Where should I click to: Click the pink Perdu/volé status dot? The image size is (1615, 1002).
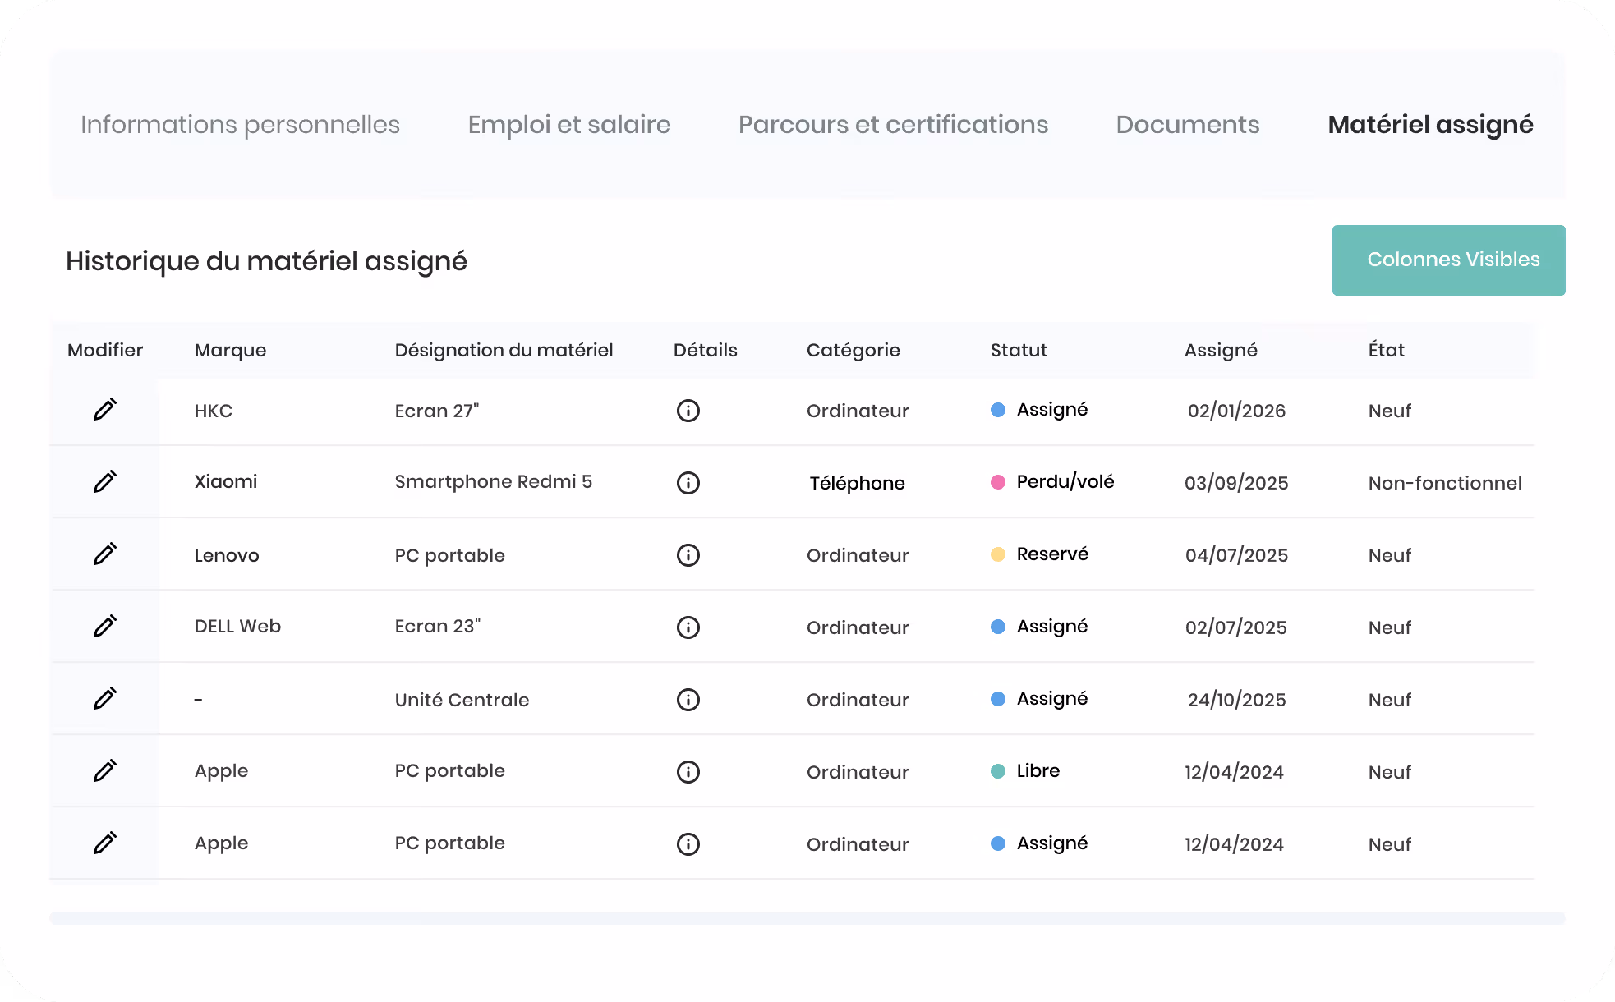coord(998,482)
